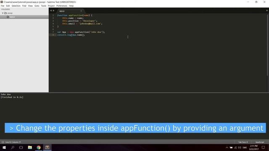Click the FOLDERS sidebar heading
Image resolution: width=269 pixels, height=151 pixels.
point(5,9)
